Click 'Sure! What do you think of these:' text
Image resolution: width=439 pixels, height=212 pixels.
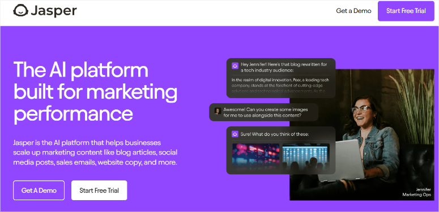(x=274, y=134)
